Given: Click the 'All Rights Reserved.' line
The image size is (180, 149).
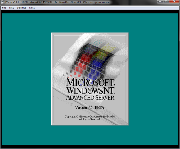Looking at the screenshot, I should [x=90, y=120].
